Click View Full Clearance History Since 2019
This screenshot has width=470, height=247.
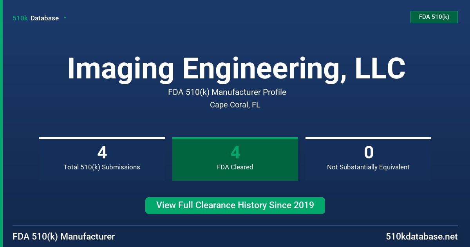click(x=235, y=205)
